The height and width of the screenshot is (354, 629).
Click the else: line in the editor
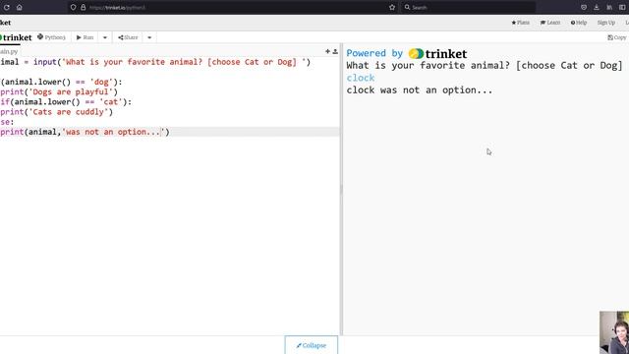[x=7, y=122]
